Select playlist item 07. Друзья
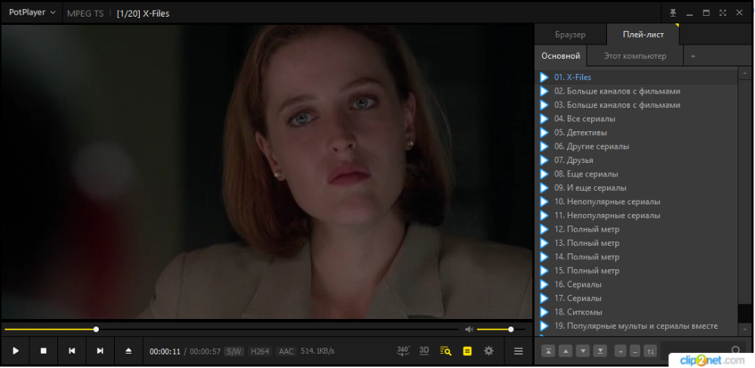 [x=636, y=160]
